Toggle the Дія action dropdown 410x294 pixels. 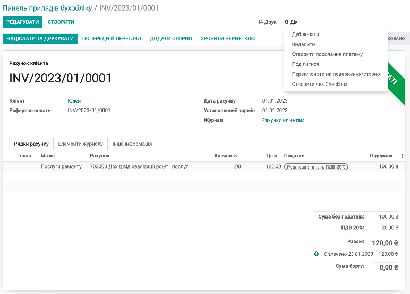(291, 22)
